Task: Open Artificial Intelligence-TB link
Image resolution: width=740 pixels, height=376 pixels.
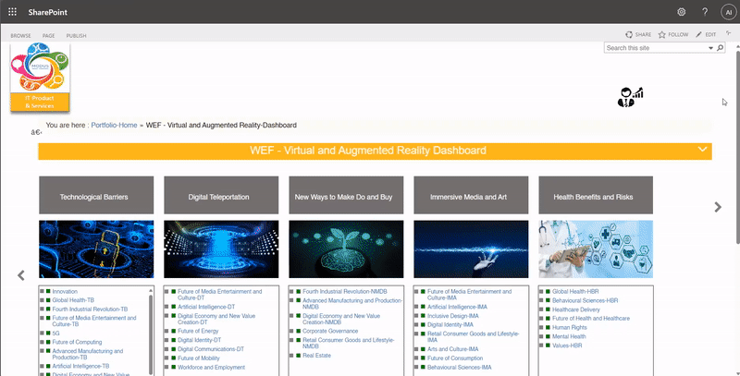Action: coord(80,366)
